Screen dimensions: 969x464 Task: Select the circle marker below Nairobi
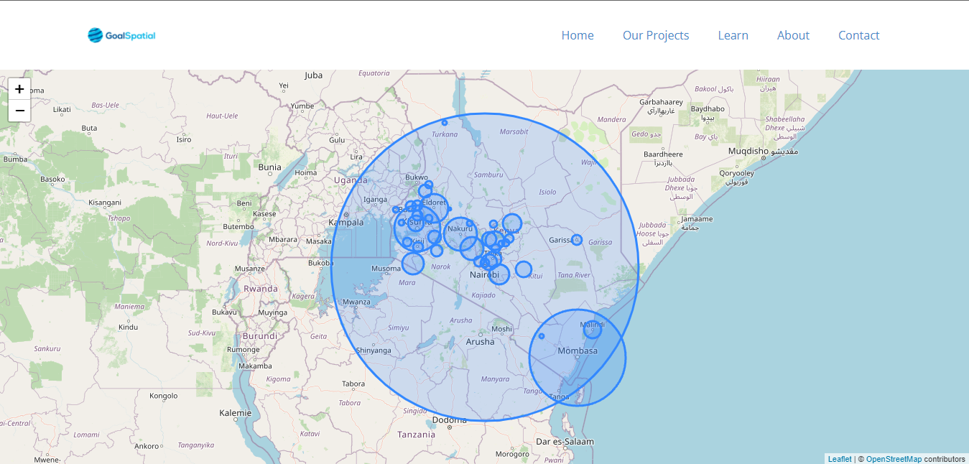pos(499,274)
